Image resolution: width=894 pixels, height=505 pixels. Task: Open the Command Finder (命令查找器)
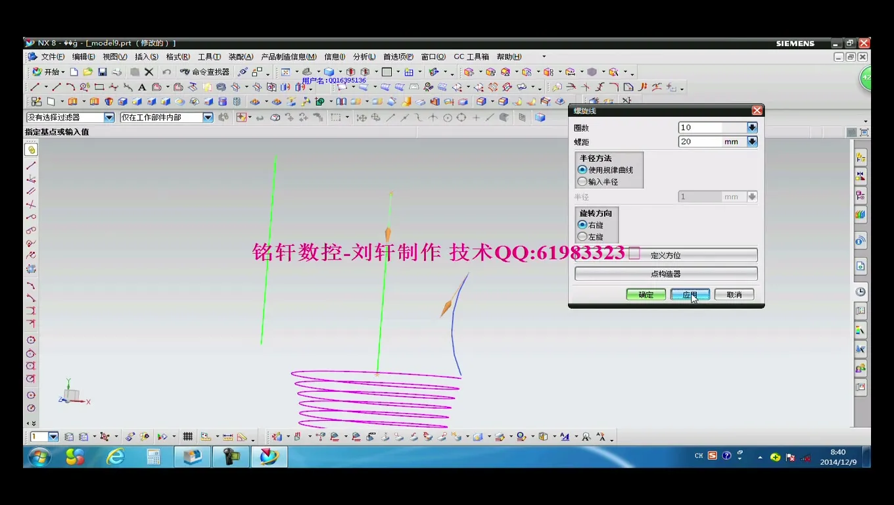coord(204,72)
